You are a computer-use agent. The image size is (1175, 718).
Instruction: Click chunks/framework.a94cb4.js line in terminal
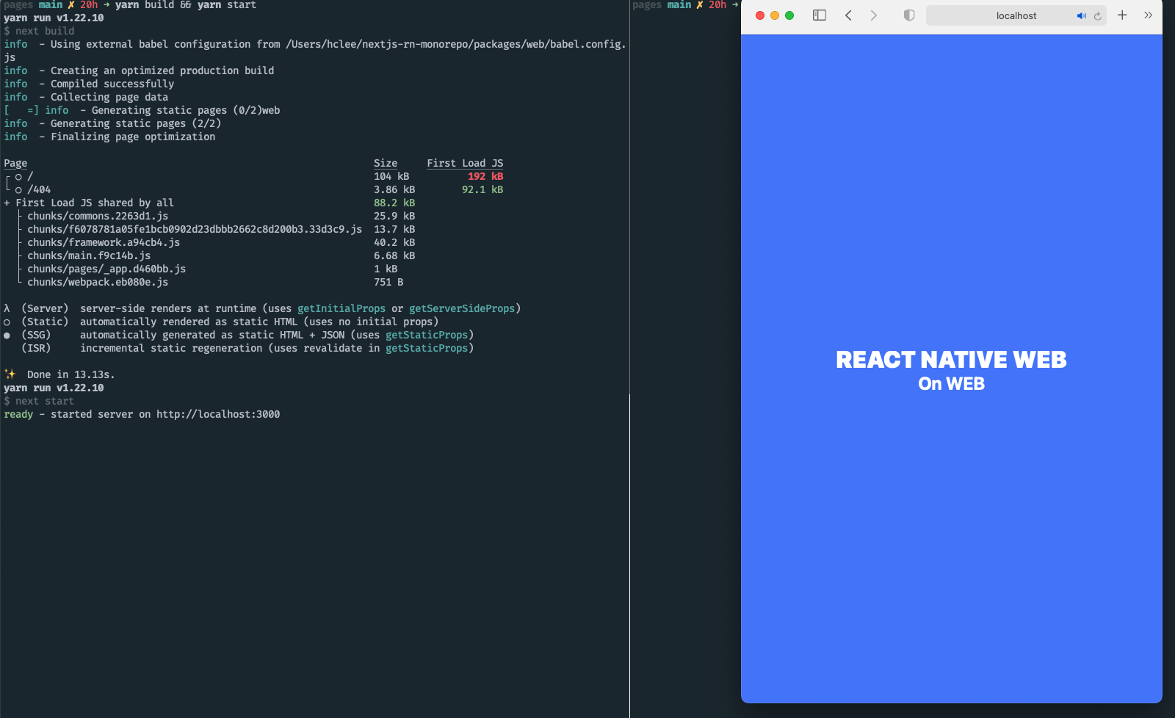[x=104, y=243]
